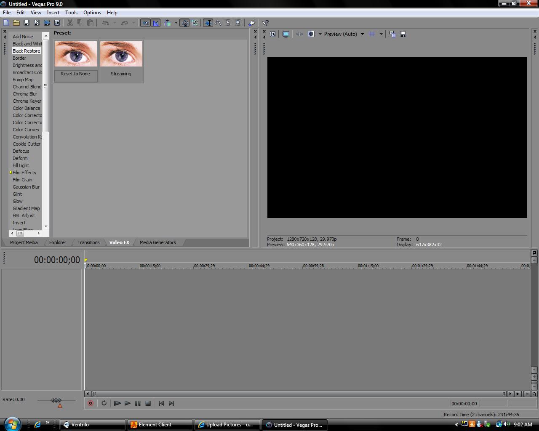This screenshot has height=431, width=539.
Task: Select Bump Map effect
Action: click(23, 80)
